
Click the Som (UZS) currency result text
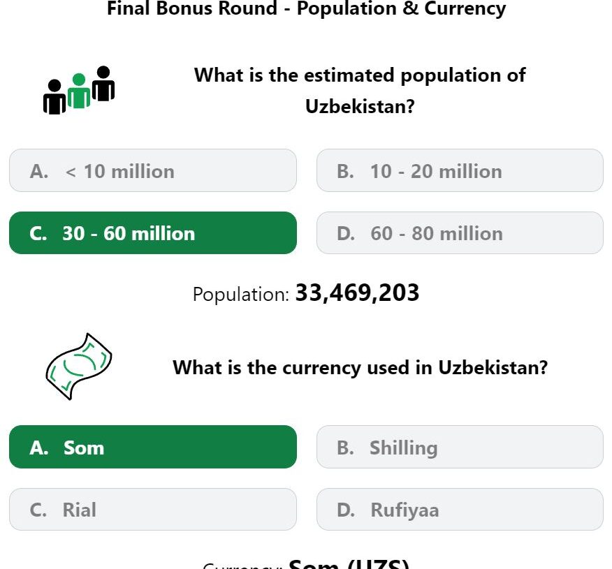click(x=349, y=564)
